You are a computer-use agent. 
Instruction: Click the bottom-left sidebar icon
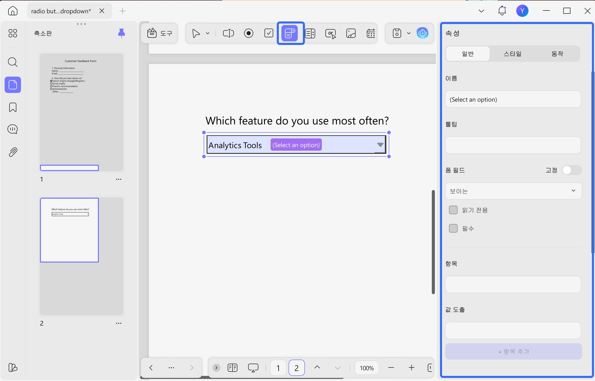click(13, 367)
